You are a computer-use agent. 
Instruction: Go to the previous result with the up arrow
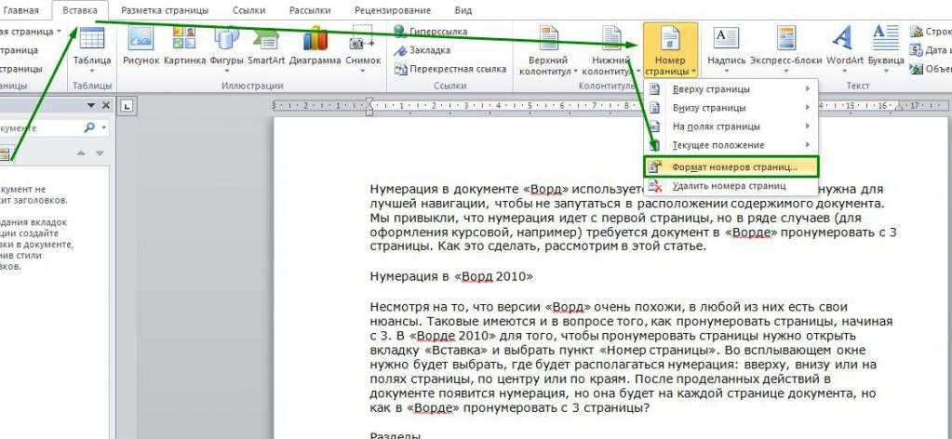pos(81,153)
